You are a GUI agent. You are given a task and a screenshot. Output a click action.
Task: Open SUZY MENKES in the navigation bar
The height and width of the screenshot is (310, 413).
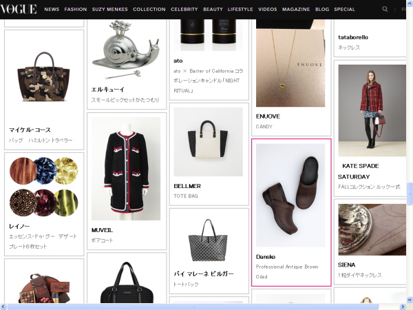tap(110, 9)
